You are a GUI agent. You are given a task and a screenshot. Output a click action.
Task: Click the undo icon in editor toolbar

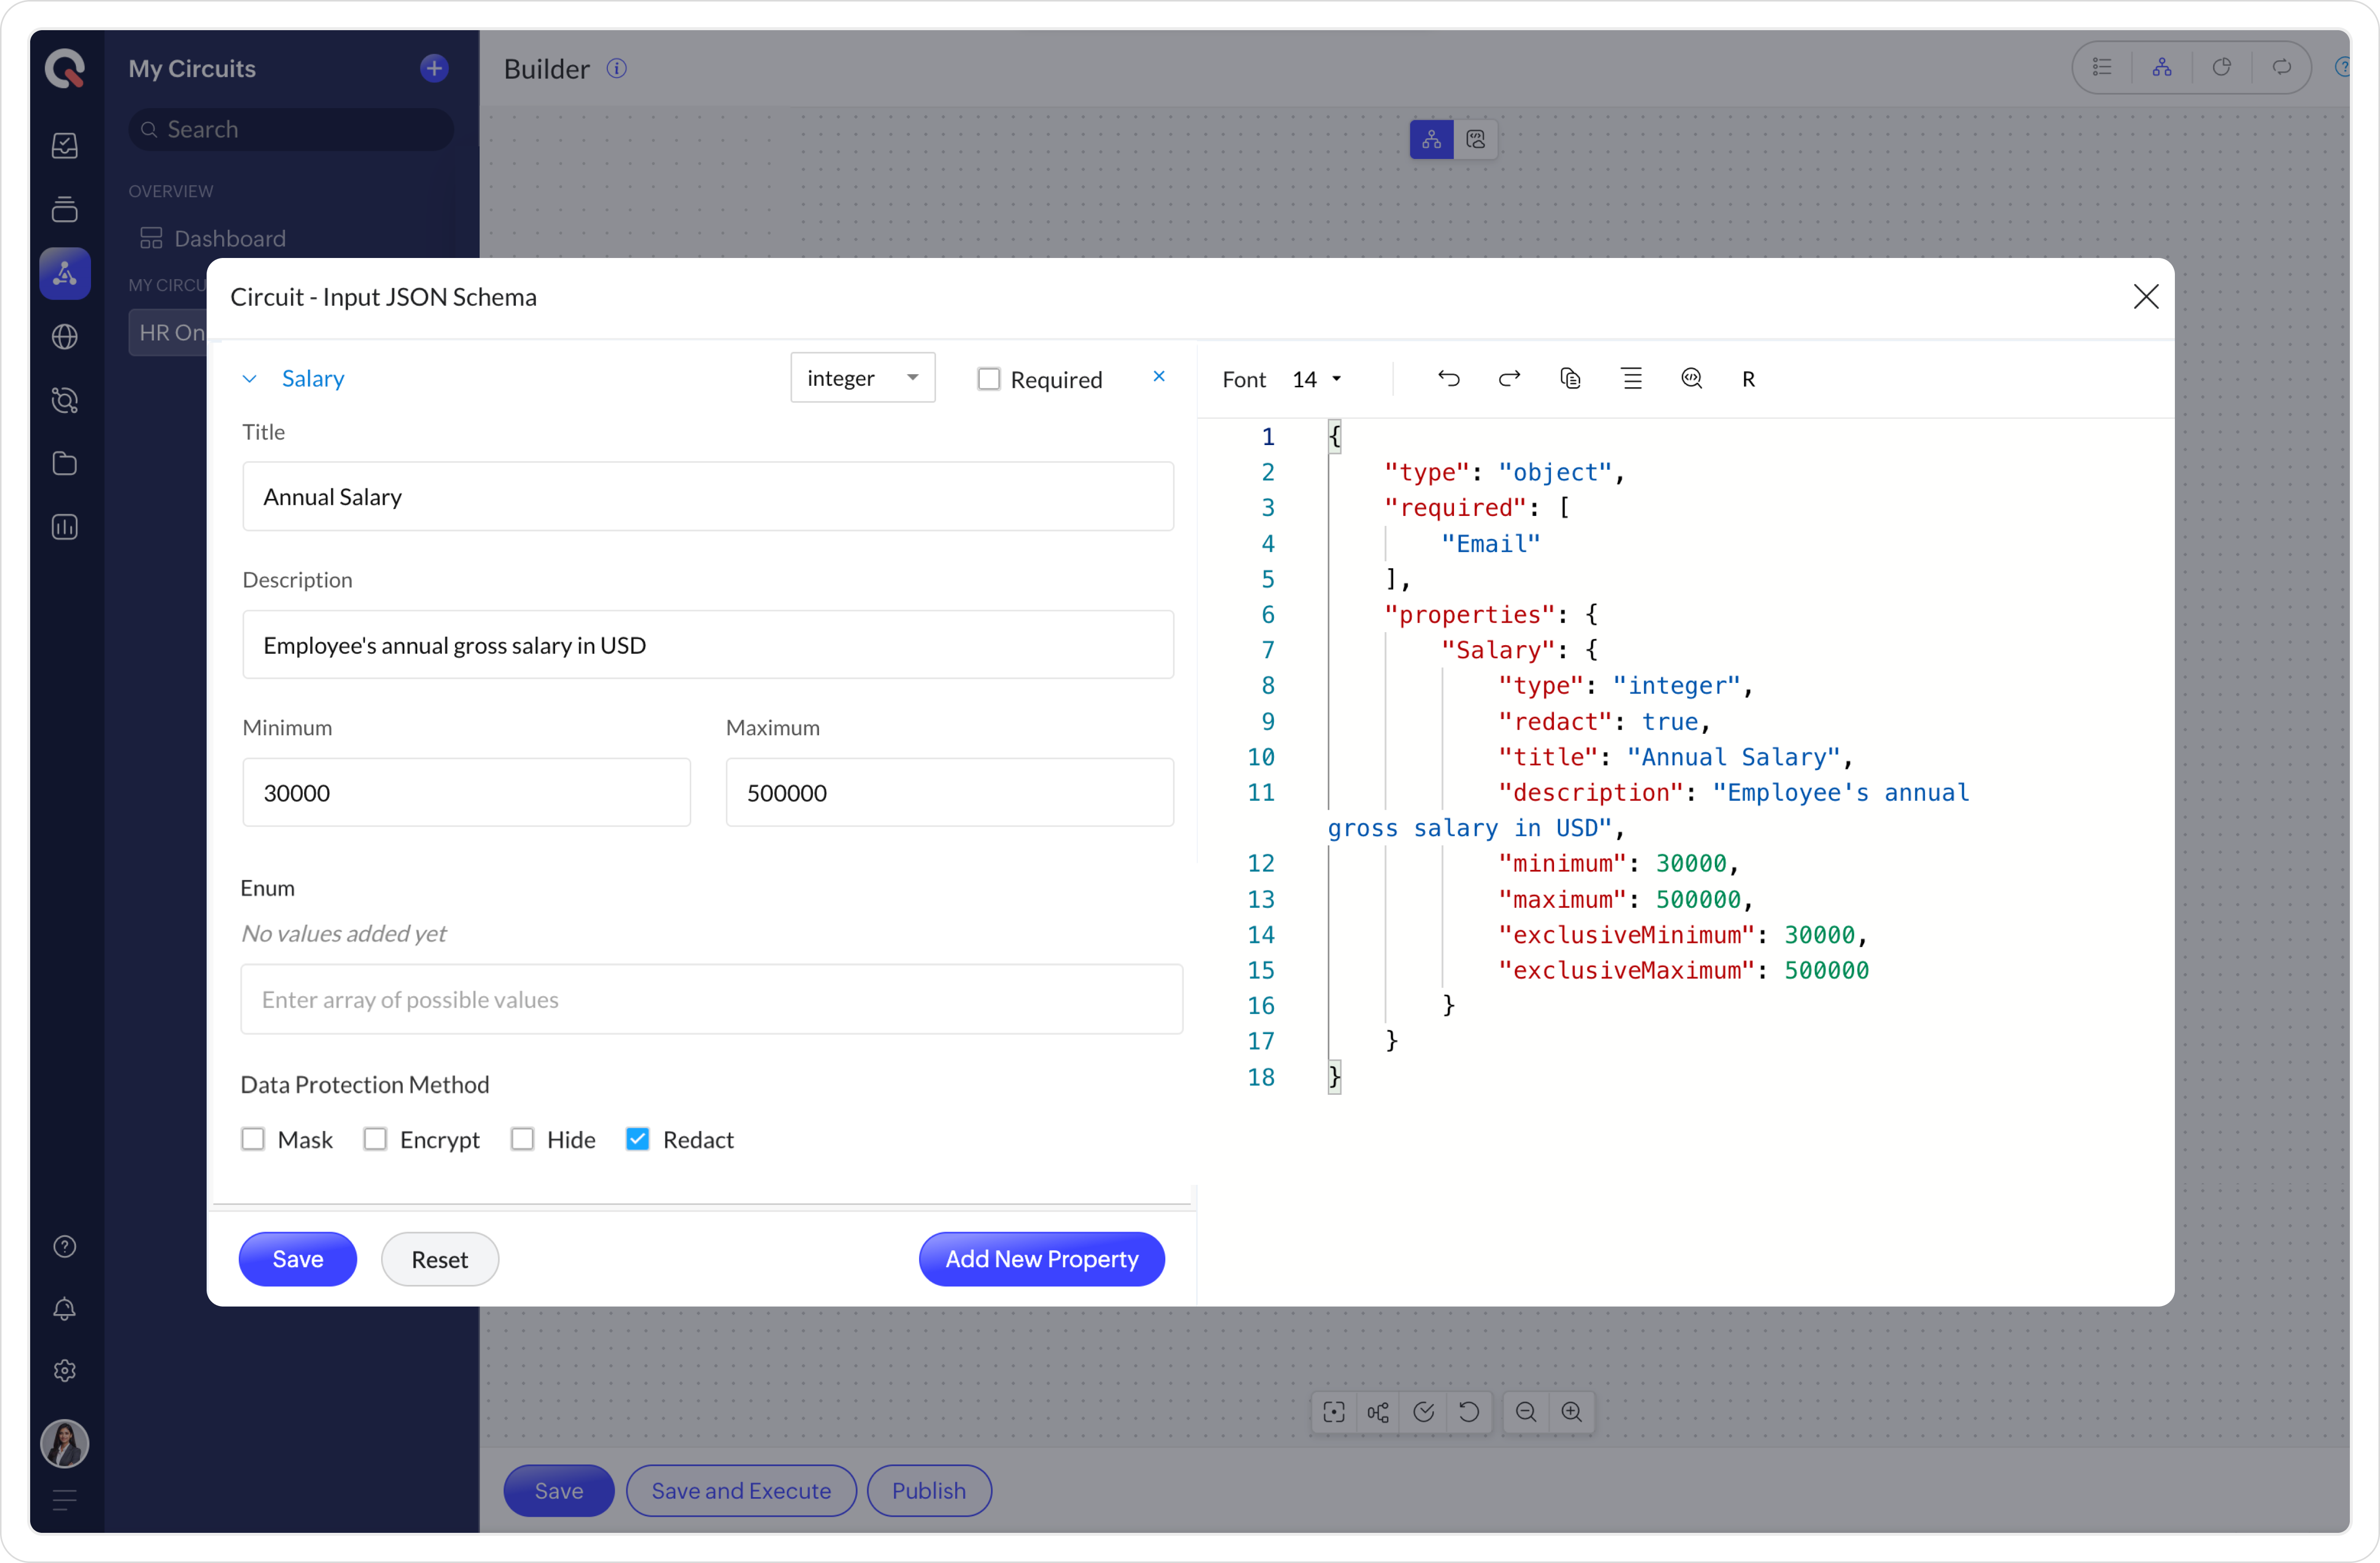click(1448, 378)
